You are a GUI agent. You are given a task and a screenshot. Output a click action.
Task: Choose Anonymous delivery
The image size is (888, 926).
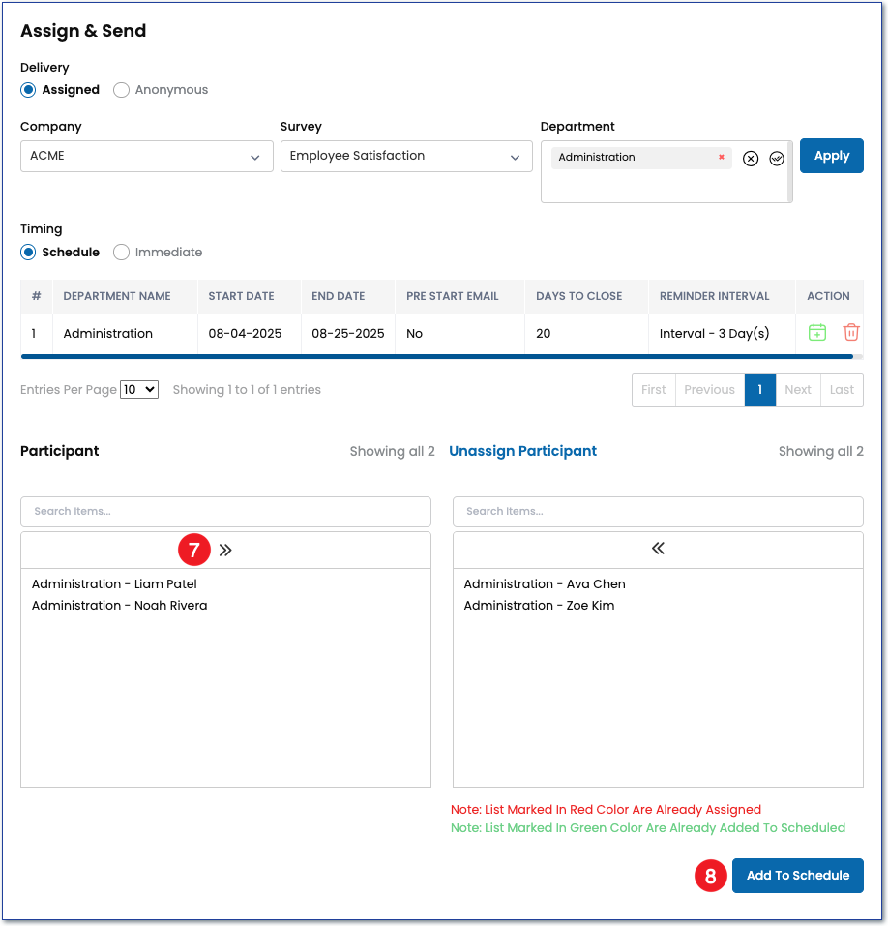pos(122,90)
